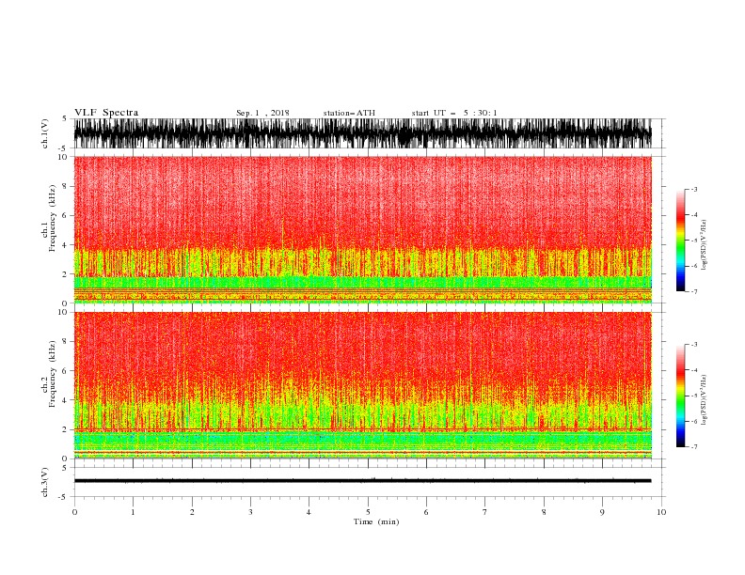Viewport: 745px width, 575px height.
Task: Click the "ch.1 Frequency (kHz)" axis label
Action: pos(49,218)
